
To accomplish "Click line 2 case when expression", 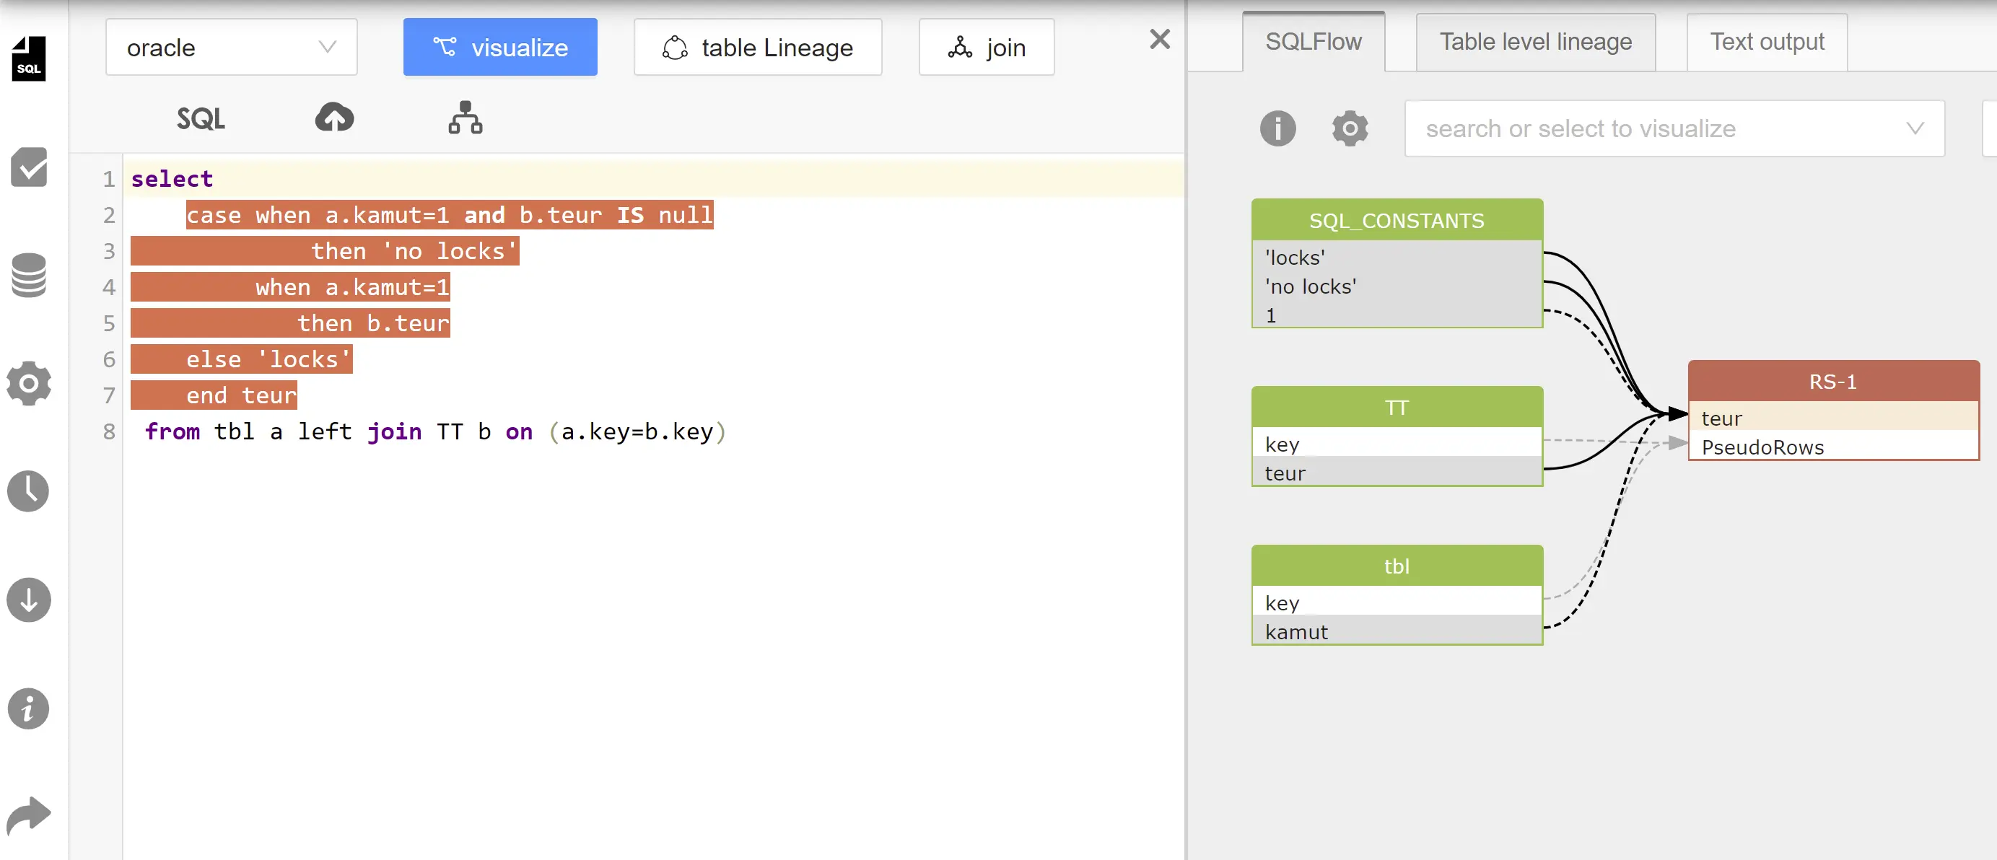I will click(450, 214).
